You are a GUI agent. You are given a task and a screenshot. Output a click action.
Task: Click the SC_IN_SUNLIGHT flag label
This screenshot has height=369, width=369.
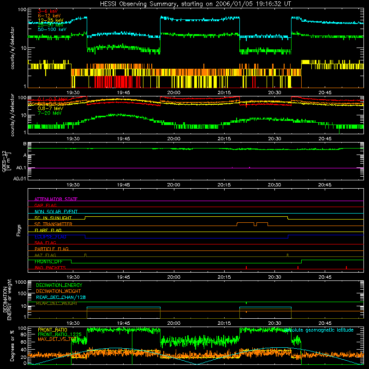point(53,218)
